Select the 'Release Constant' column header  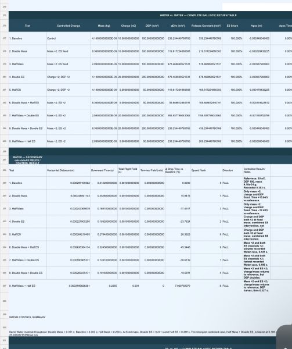pyautogui.click(x=206, y=26)
